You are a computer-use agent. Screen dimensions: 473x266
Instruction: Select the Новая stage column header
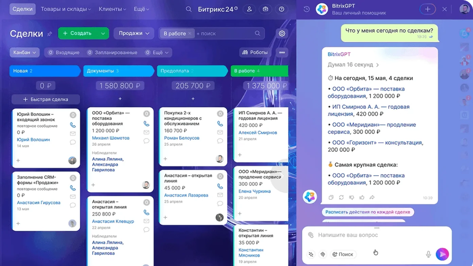[45, 71]
